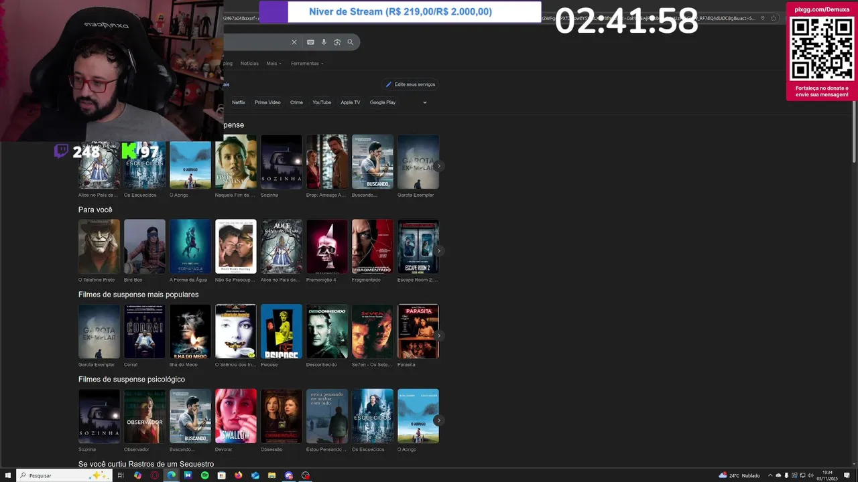
Task: Open Task View in the taskbar
Action: pos(121,475)
